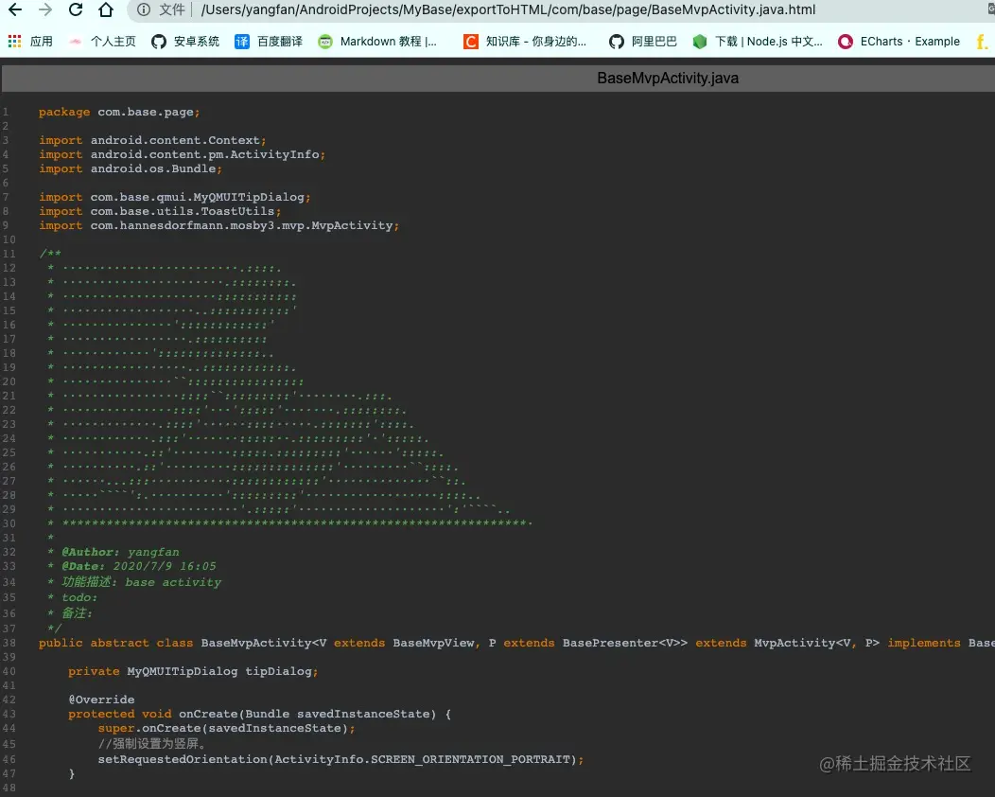Click the import com.base.qmui.MyQMUITipDialog line
Viewport: 995px width, 797px height.
(x=175, y=197)
